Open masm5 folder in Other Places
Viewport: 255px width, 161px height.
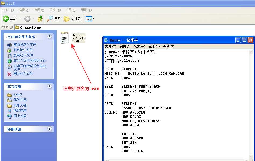pos(17,95)
